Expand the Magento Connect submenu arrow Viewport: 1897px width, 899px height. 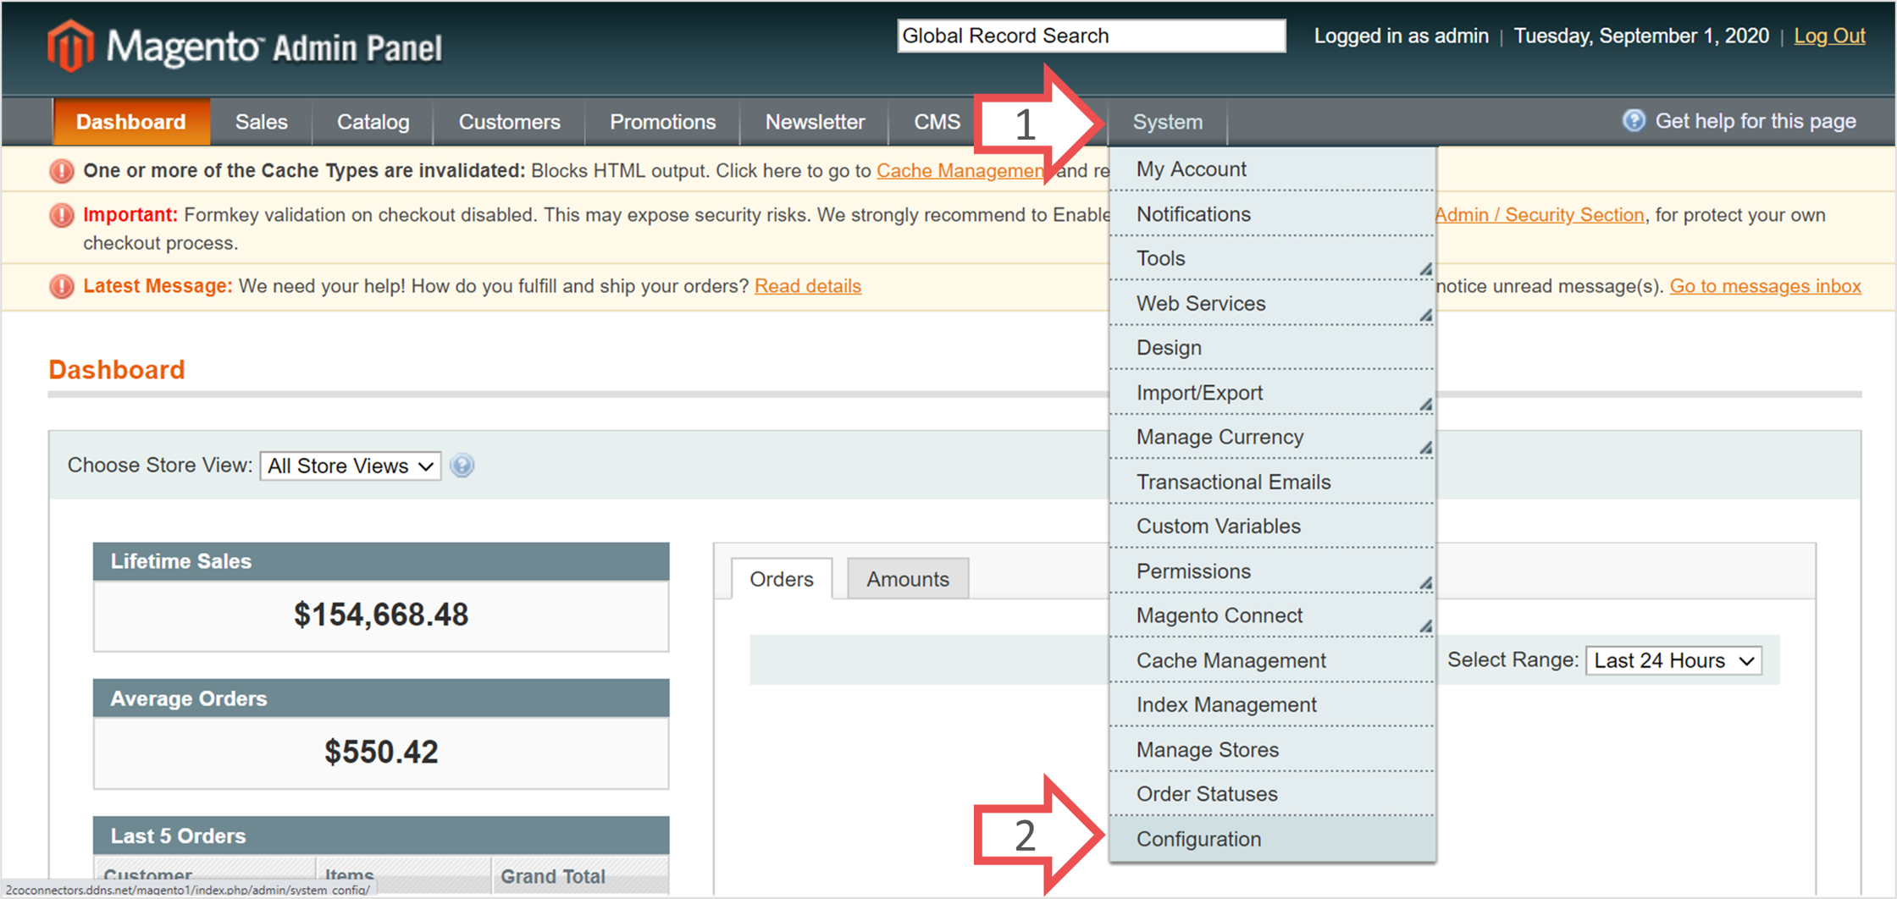pyautogui.click(x=1426, y=626)
